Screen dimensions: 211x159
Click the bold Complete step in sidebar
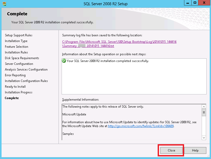(12, 98)
